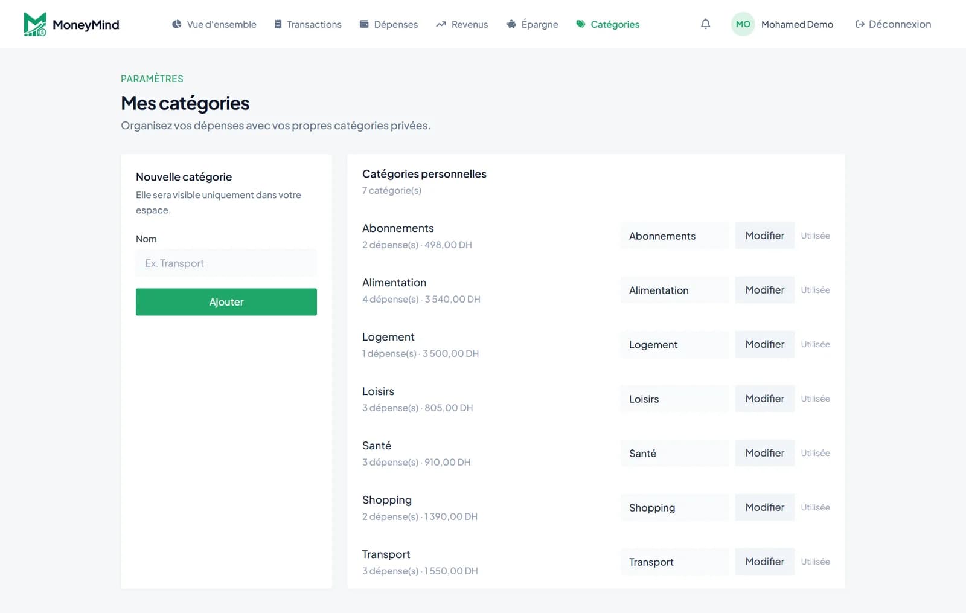Open notifications bell icon
Screen dimensions: 966x613
(705, 24)
